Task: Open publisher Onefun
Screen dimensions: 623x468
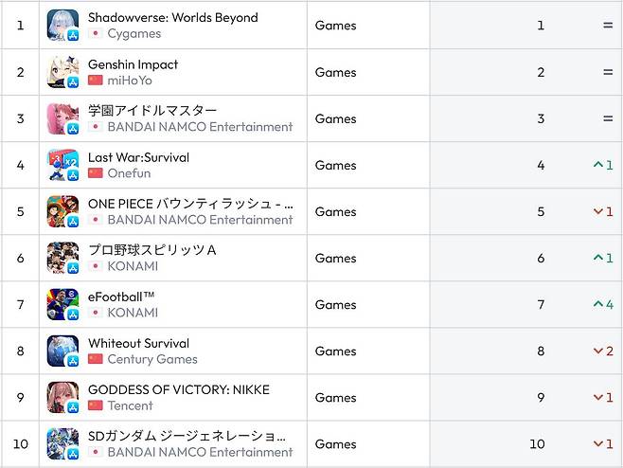Action: [129, 173]
